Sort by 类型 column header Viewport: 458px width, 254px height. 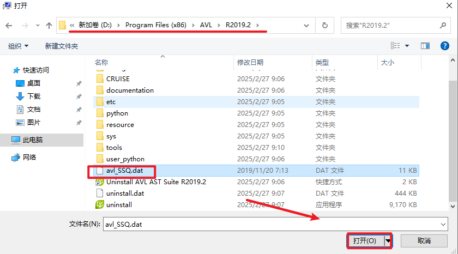click(322, 63)
